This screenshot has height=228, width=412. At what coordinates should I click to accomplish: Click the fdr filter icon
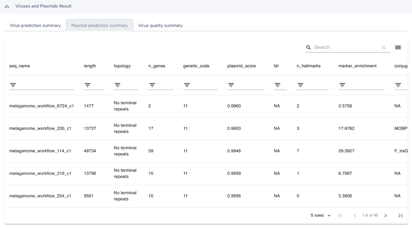click(x=278, y=85)
